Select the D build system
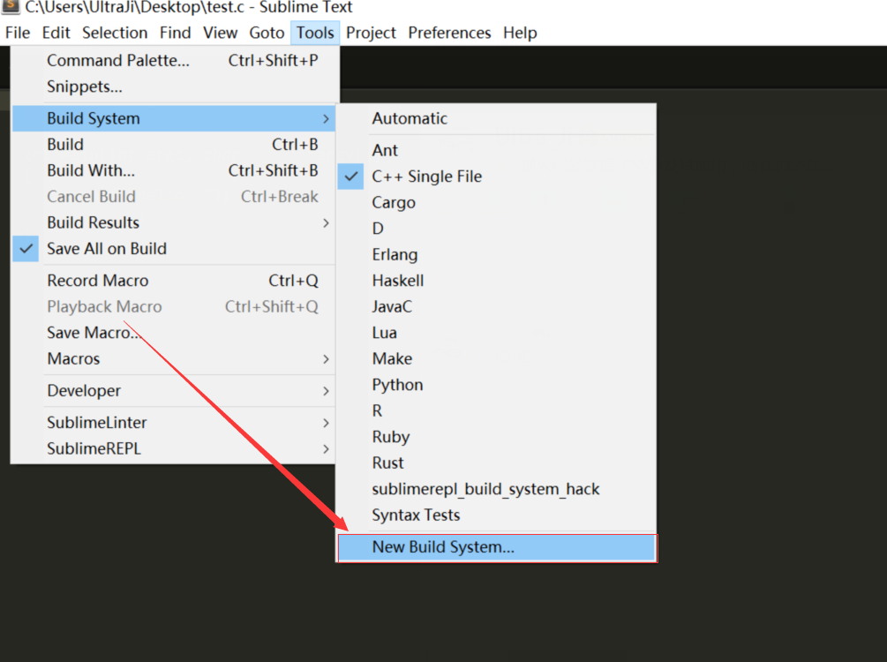Screen dimensions: 887x662 pyautogui.click(x=497, y=228)
